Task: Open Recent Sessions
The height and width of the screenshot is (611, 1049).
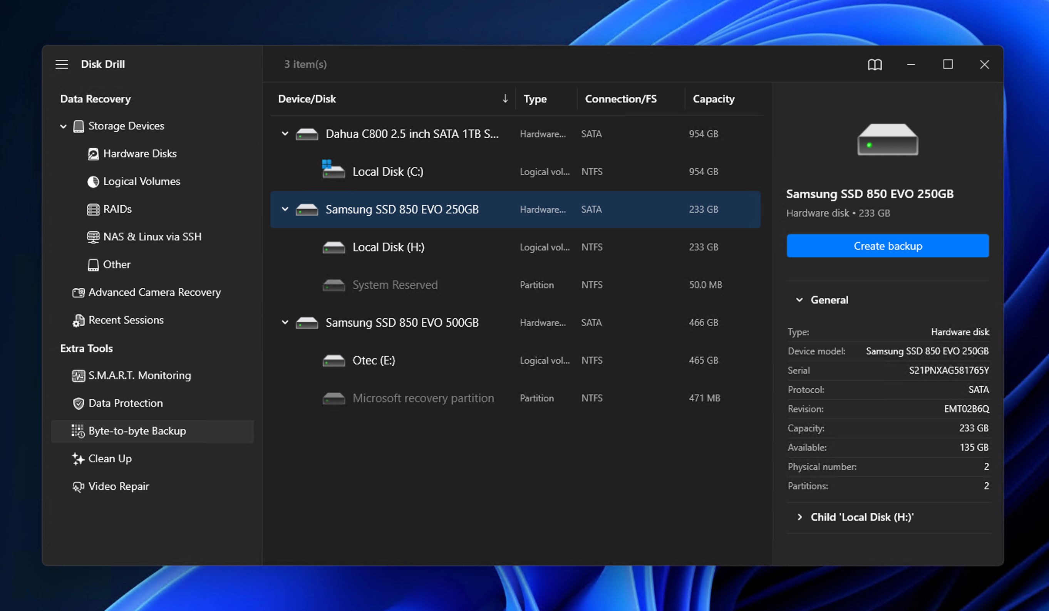Action: click(126, 320)
